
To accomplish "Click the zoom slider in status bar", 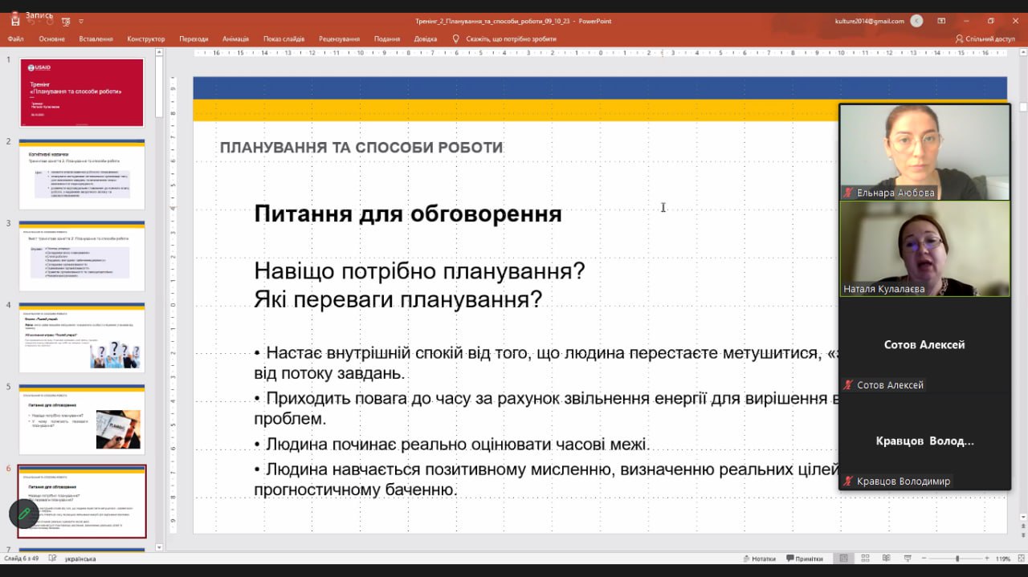I will (956, 559).
